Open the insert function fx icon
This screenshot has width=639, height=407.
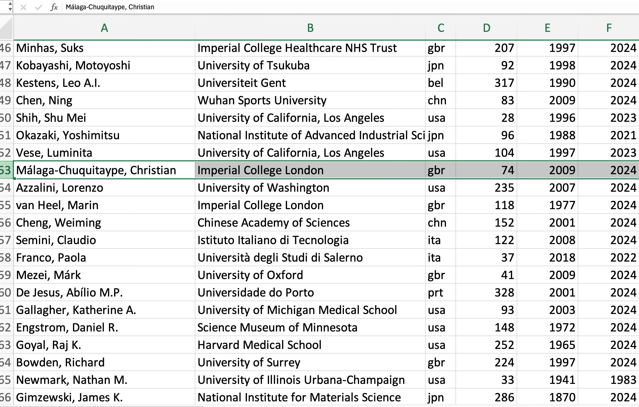click(x=54, y=7)
